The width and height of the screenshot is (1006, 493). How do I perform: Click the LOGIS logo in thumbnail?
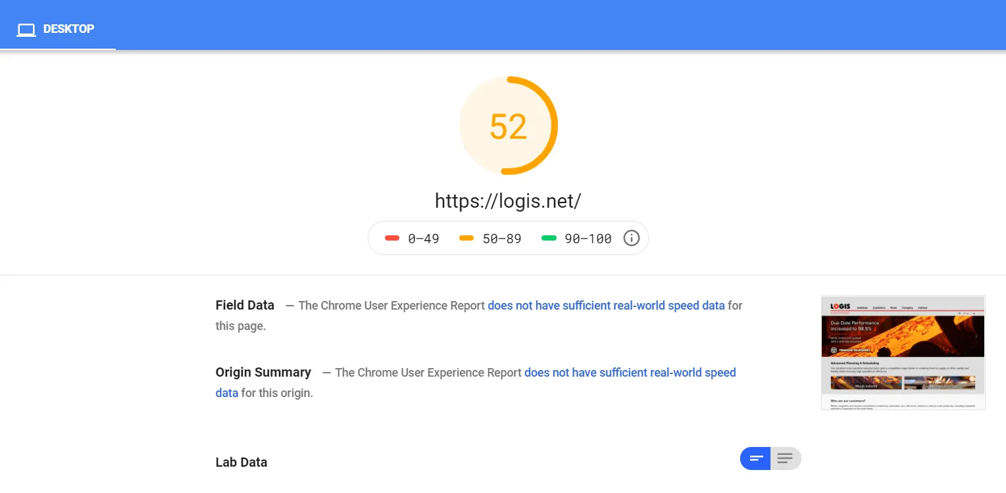(x=840, y=306)
